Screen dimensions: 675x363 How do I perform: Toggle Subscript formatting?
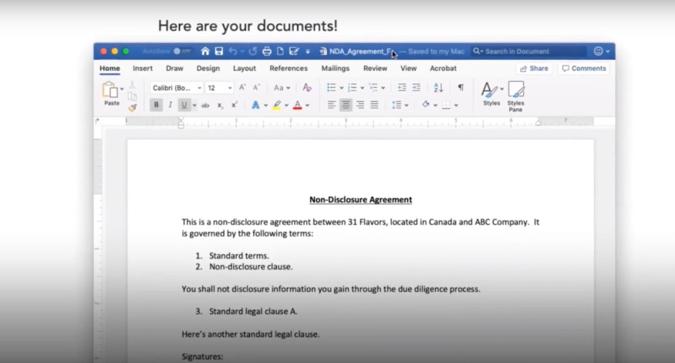pos(220,105)
